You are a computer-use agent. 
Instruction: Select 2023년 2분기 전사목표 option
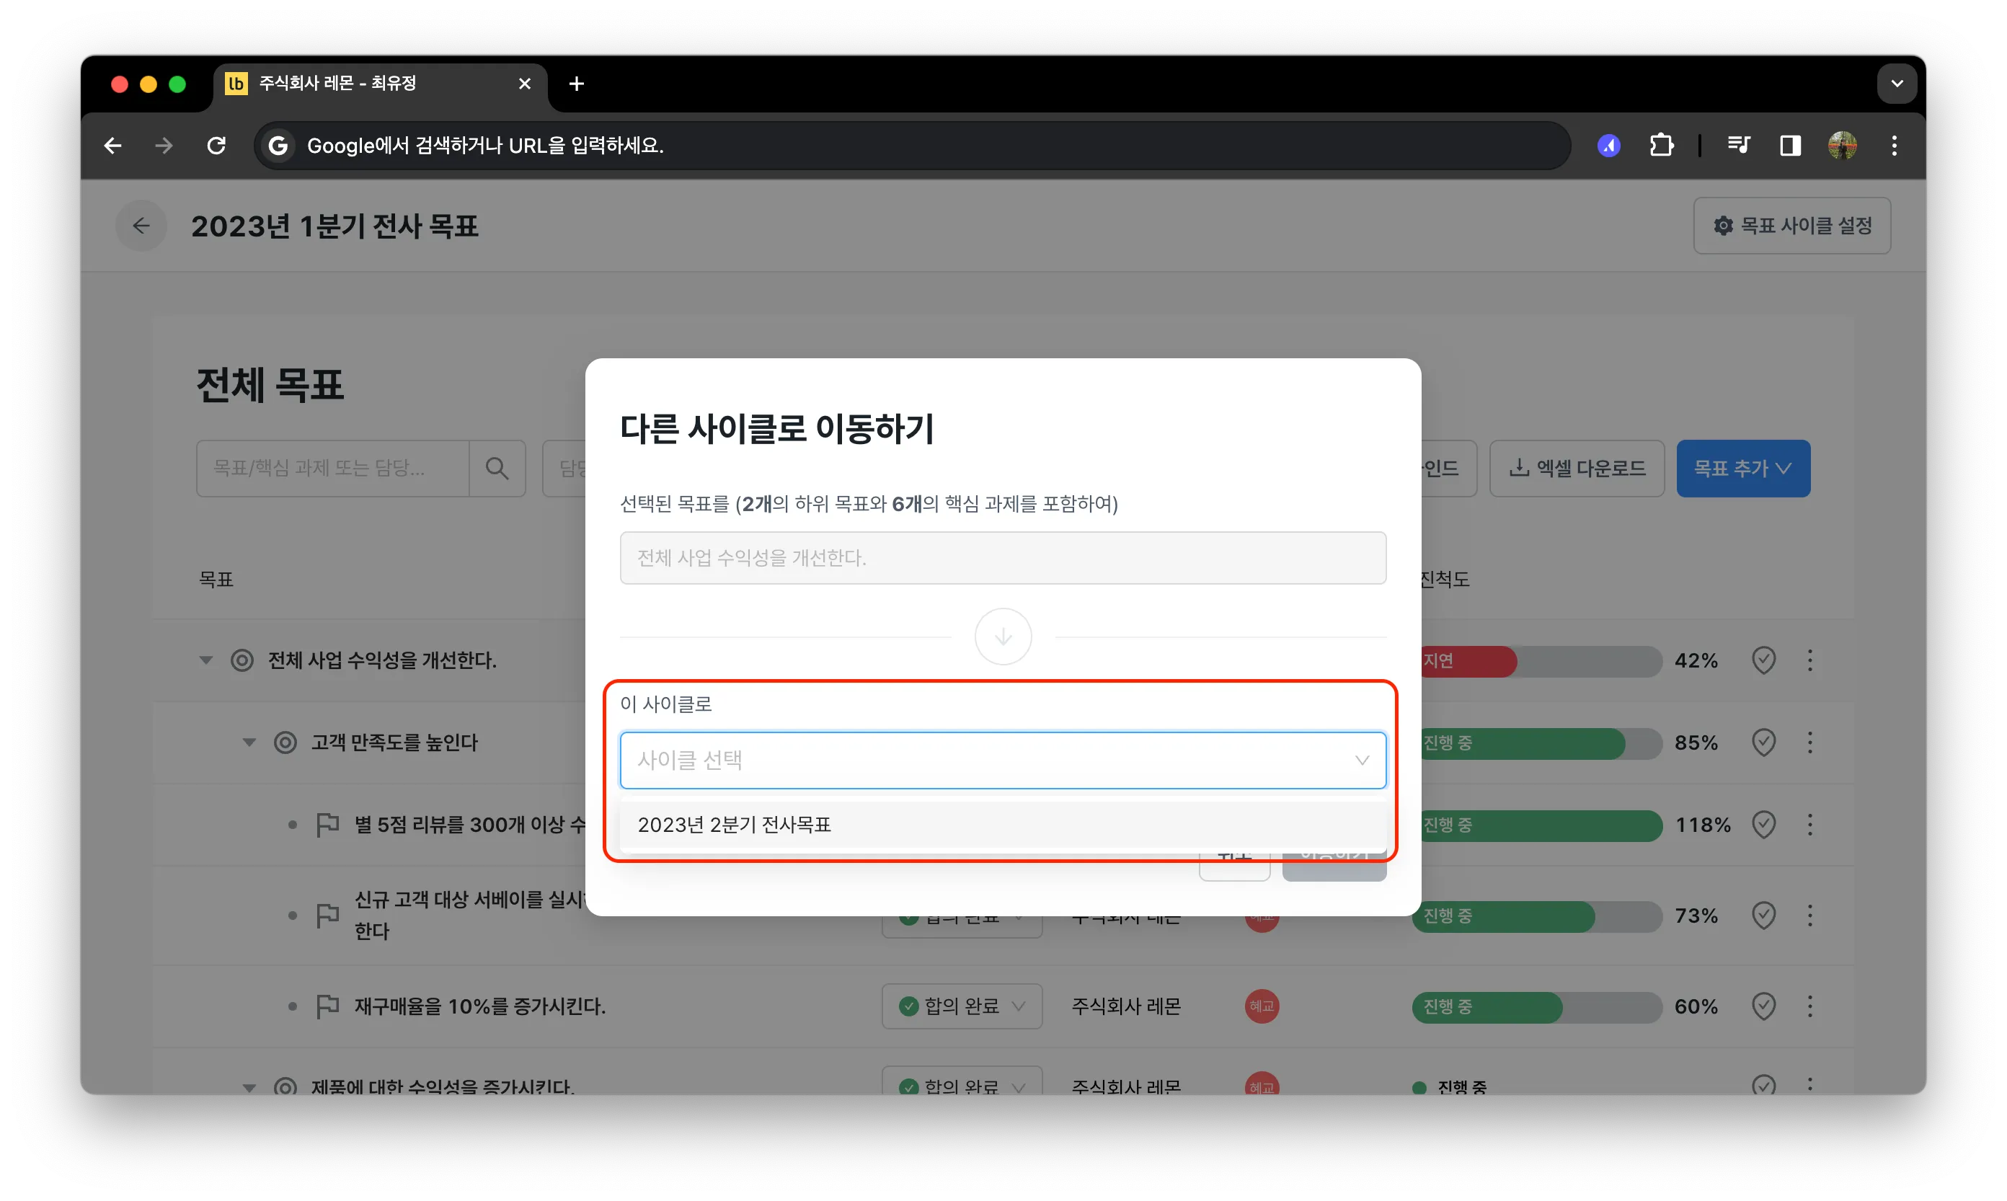tap(1003, 825)
